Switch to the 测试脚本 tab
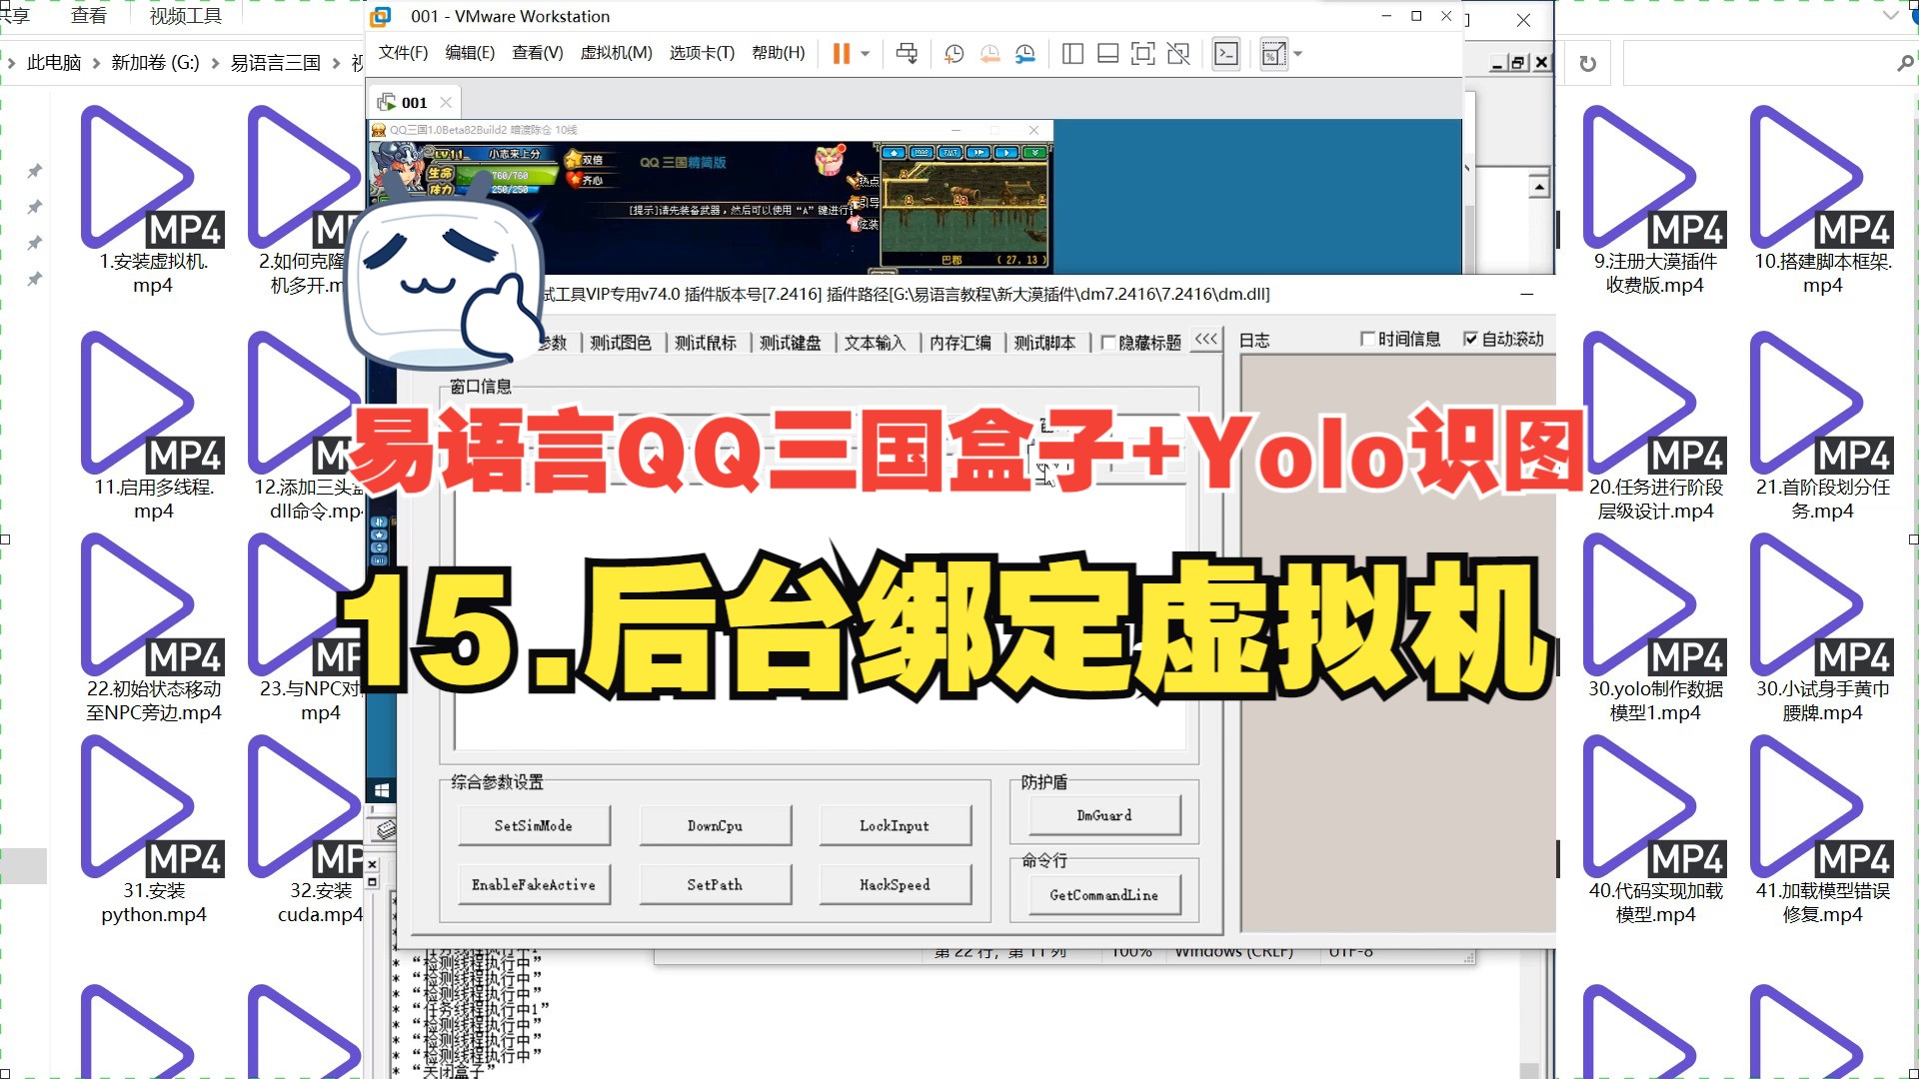 1044,343
